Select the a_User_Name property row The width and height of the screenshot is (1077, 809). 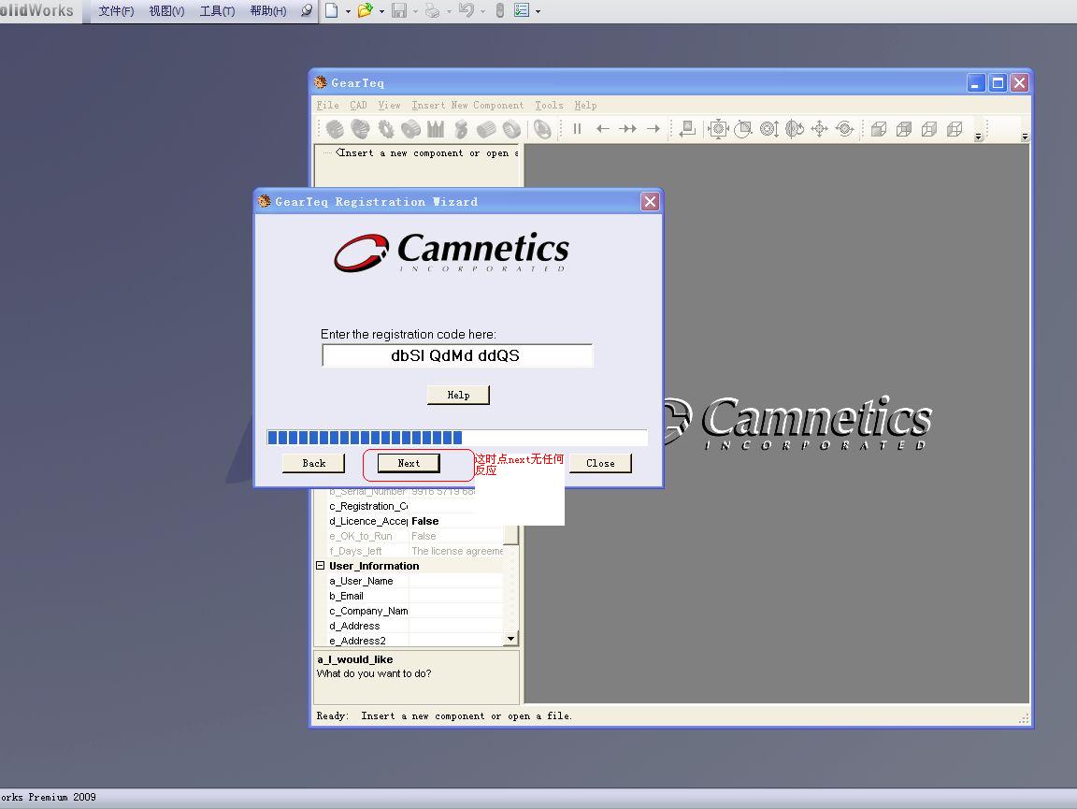(x=415, y=581)
